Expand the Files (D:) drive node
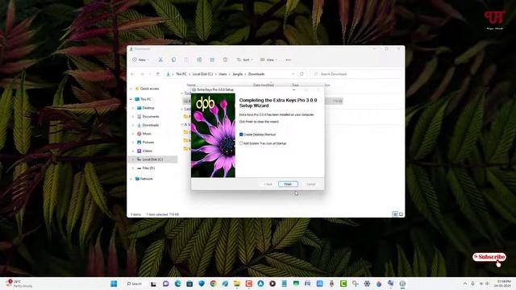 [133, 168]
